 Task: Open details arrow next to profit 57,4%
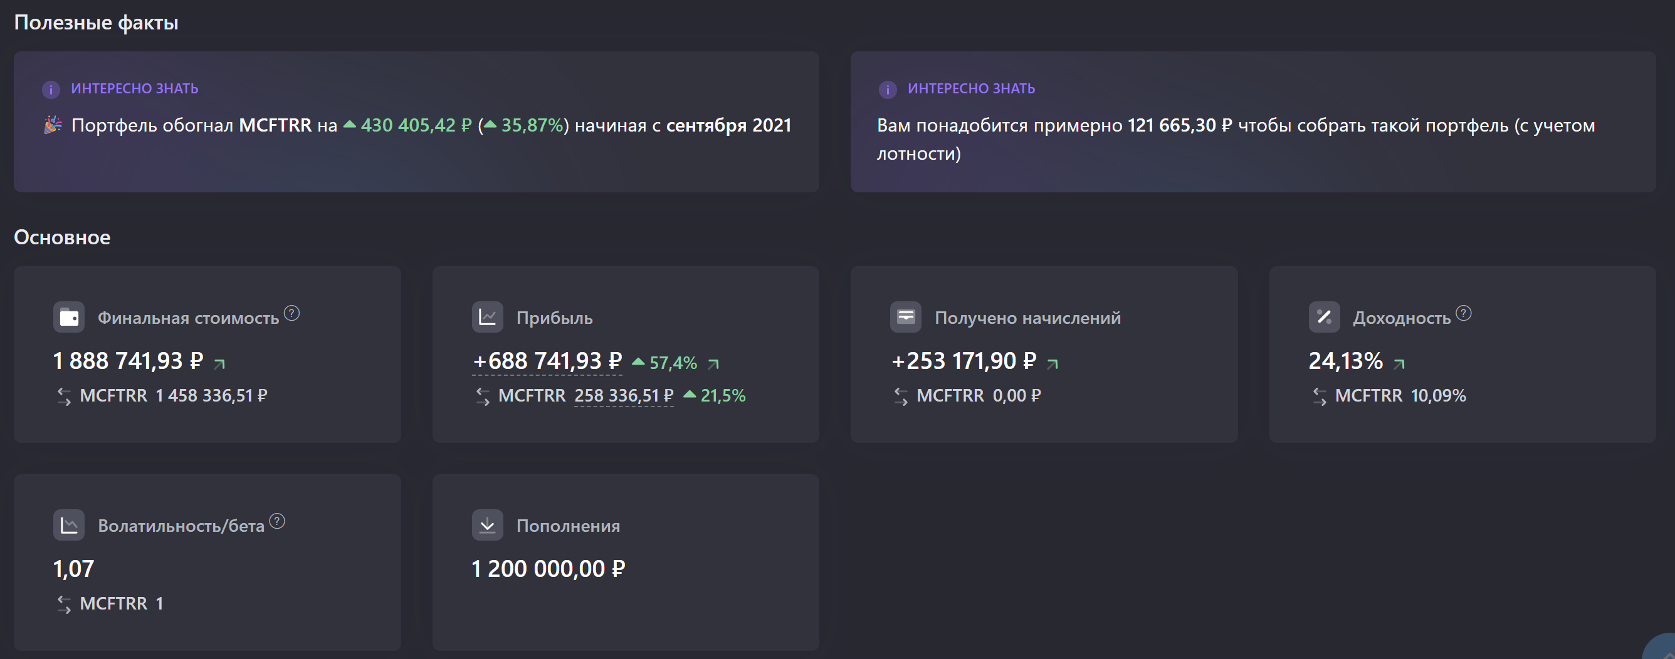pos(713,364)
